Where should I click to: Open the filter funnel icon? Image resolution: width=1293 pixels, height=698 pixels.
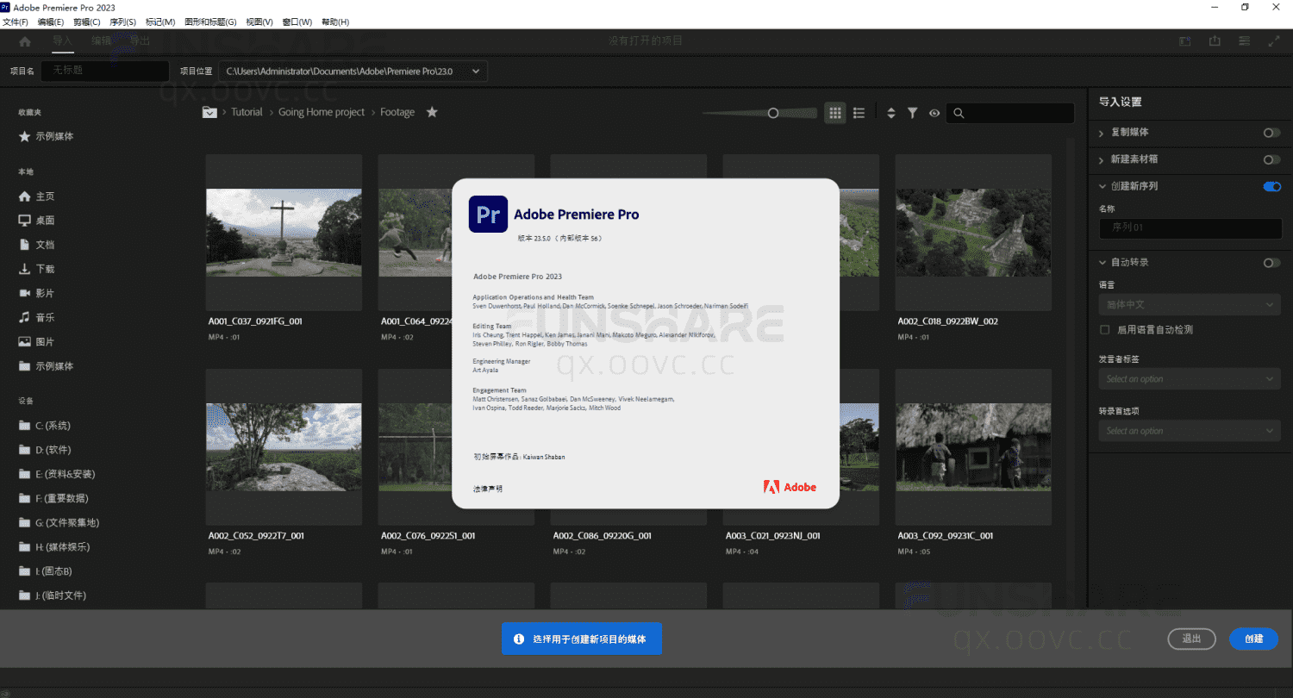[912, 113]
